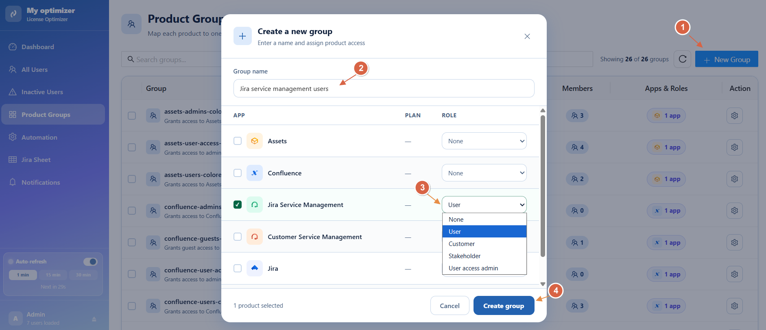Click the Confluence app icon
The width and height of the screenshot is (766, 330).
click(x=255, y=173)
